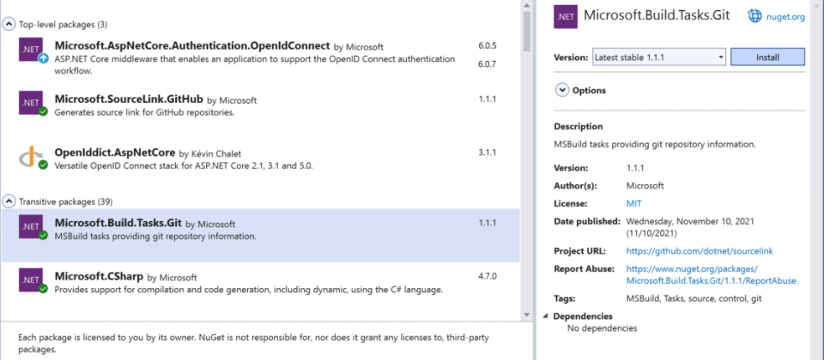Screen dimensions: 824x360
Task: Select Microsoft.SourceLink.GitHub package row
Action: [x=260, y=111]
